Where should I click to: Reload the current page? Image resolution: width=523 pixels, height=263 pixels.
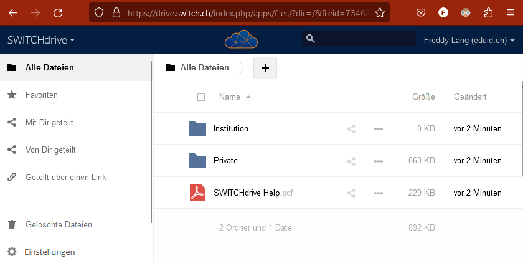pyautogui.click(x=58, y=13)
